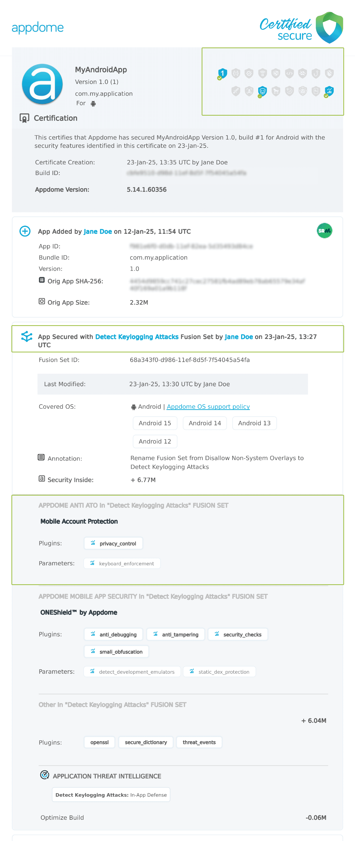Viewport: 355px width, 841px height.
Task: Click the ONEShield number-one shield badge
Action: click(222, 73)
